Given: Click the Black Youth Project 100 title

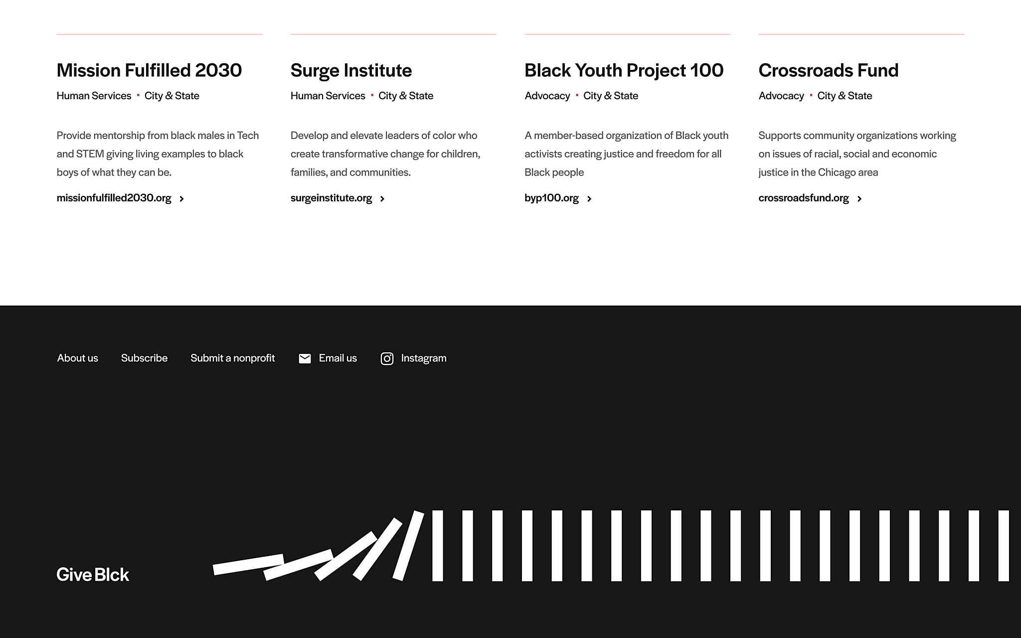Looking at the screenshot, I should pyautogui.click(x=624, y=70).
